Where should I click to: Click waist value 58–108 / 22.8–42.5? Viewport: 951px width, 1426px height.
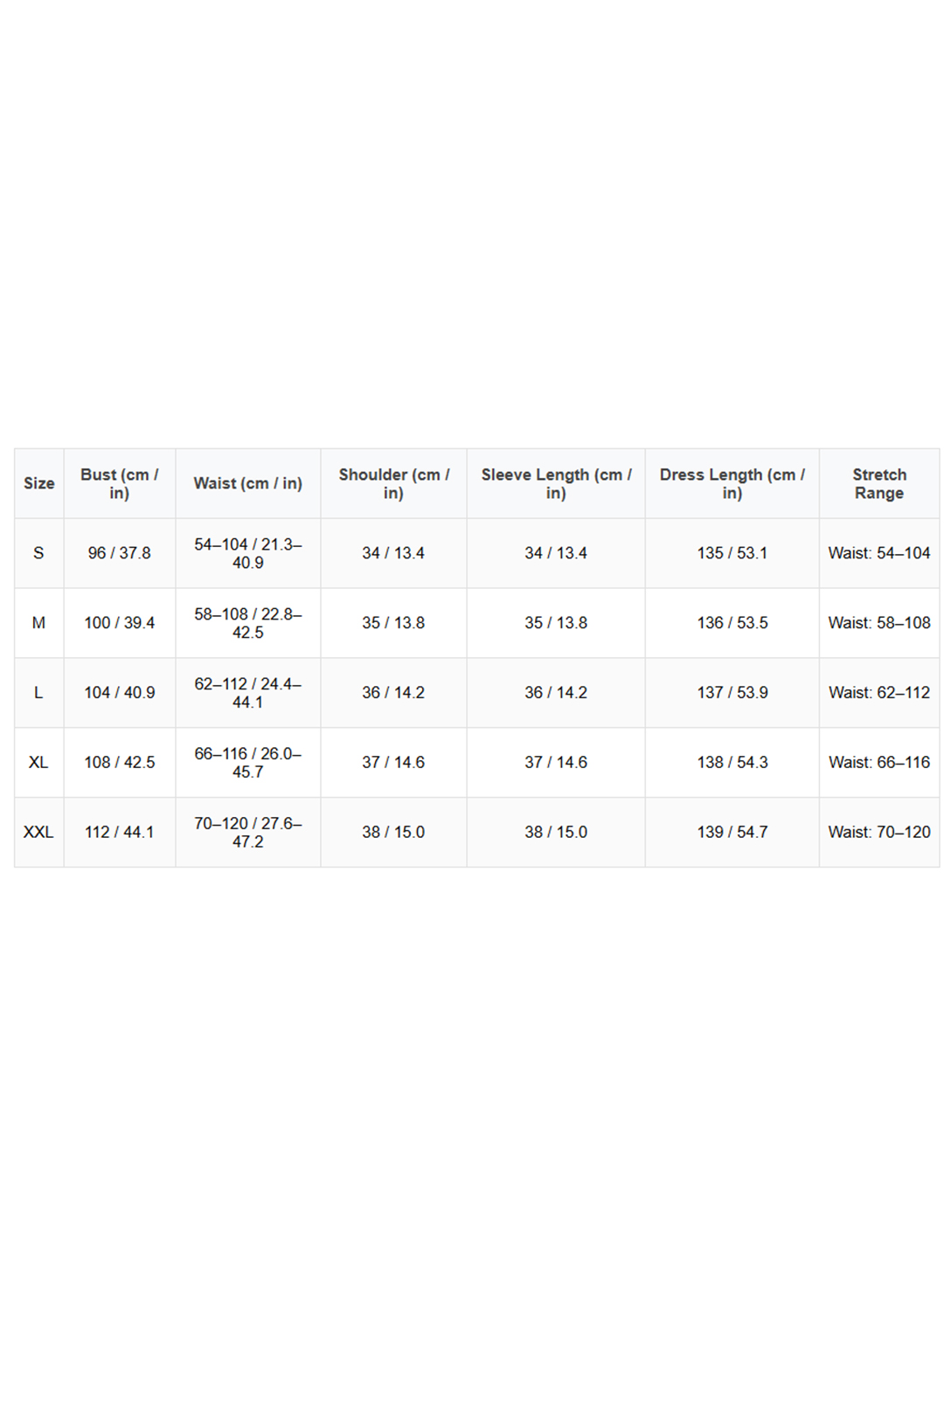click(247, 623)
